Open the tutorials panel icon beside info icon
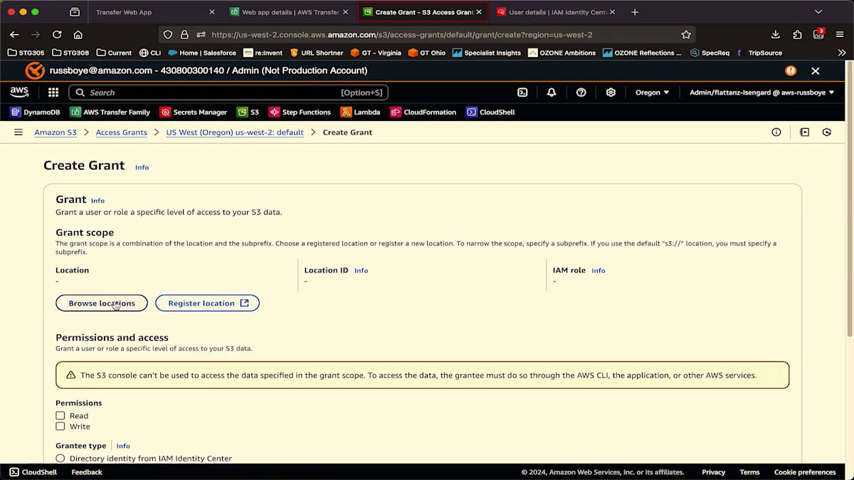Viewport: 854px width, 480px height. click(804, 132)
